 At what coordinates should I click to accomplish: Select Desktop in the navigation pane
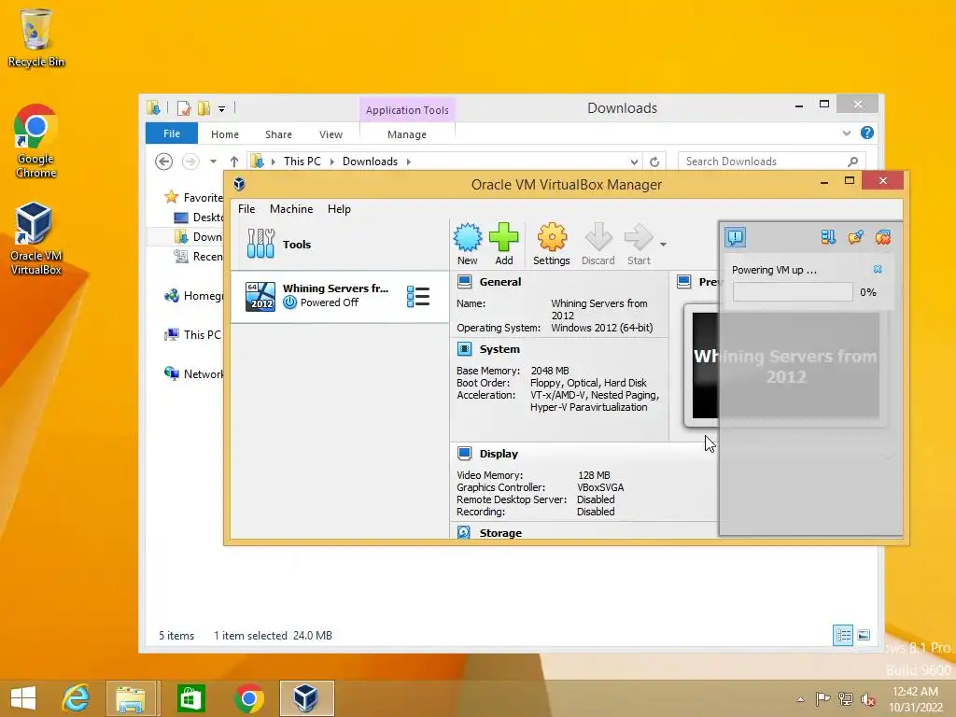[198, 218]
